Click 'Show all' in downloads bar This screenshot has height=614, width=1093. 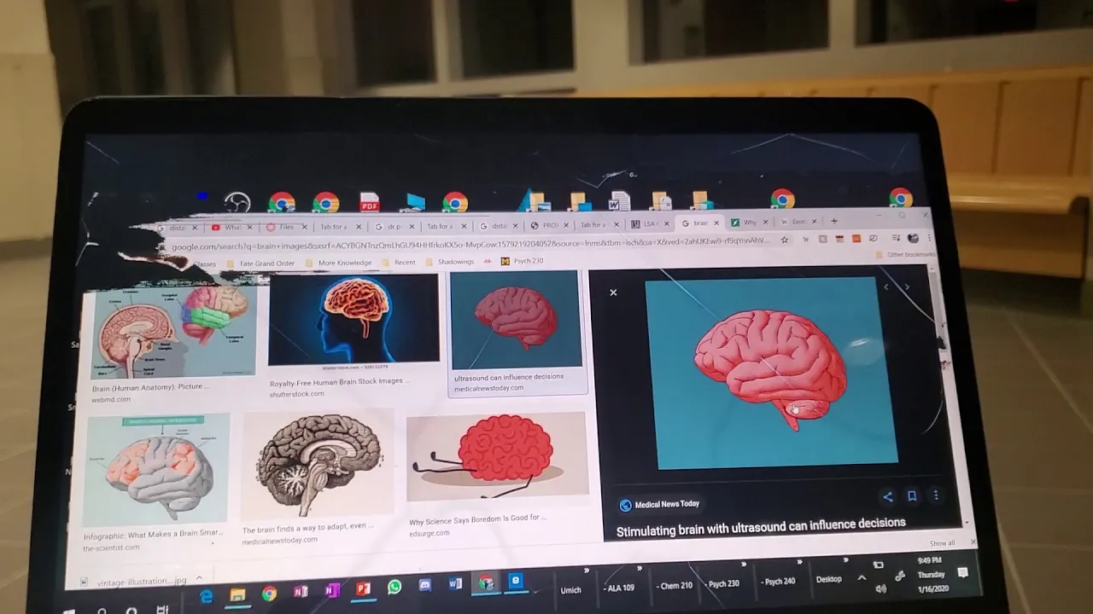pos(942,543)
